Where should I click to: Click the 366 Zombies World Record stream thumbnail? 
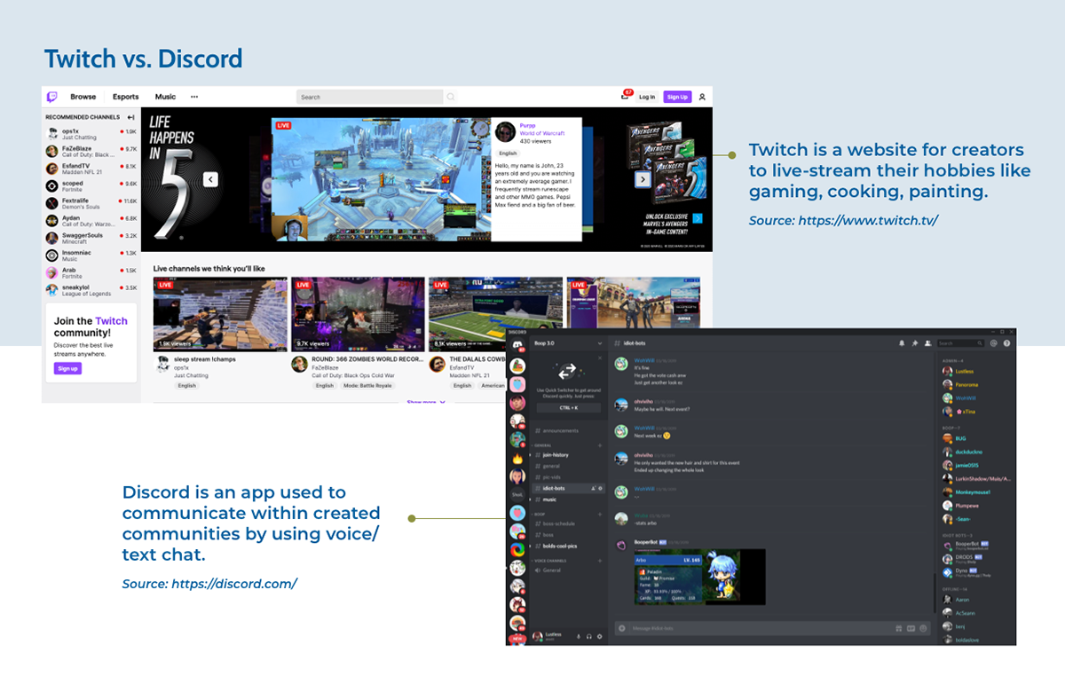358,314
